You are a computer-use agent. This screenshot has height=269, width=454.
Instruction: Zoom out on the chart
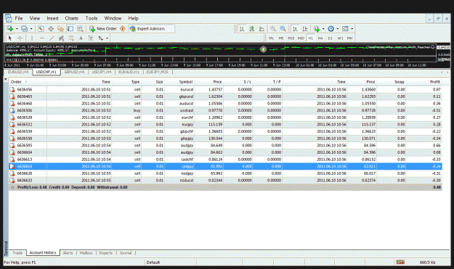click(x=283, y=28)
